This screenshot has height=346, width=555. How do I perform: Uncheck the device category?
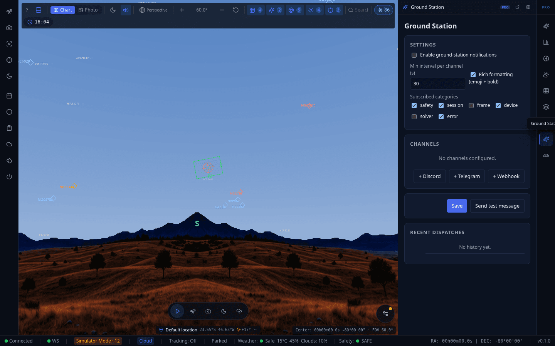[498, 105]
